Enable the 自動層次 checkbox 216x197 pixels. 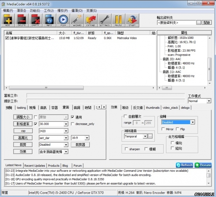(125, 116)
